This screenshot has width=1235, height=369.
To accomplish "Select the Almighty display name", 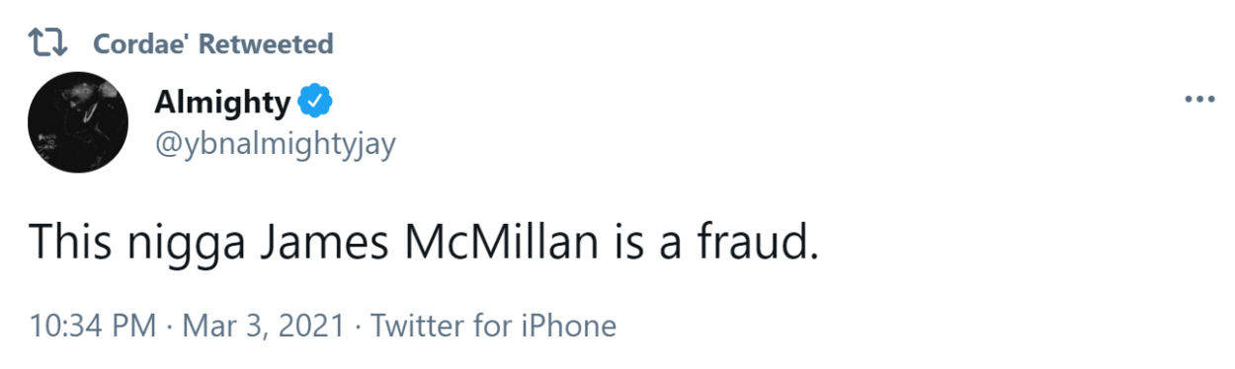I will pos(222,102).
